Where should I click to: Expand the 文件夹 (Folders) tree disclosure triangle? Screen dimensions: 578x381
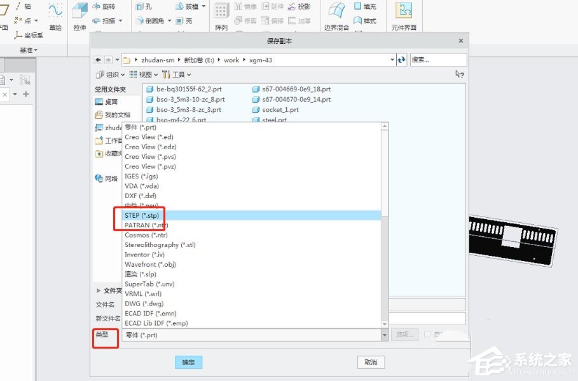99,290
